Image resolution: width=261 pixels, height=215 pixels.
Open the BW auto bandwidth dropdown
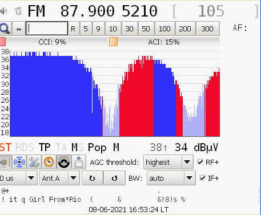click(171, 178)
